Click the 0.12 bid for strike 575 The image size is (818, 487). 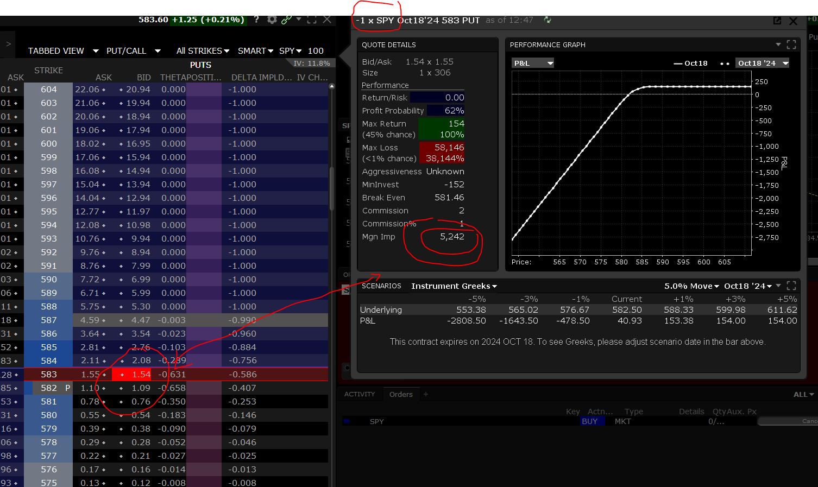141,483
